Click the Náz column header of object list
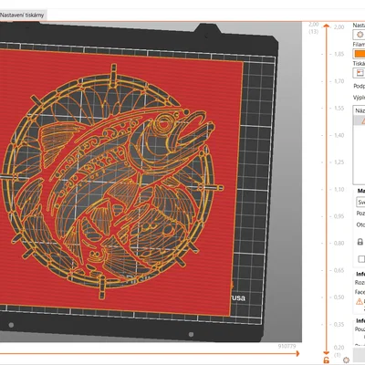This screenshot has width=365, height=365. (x=360, y=110)
